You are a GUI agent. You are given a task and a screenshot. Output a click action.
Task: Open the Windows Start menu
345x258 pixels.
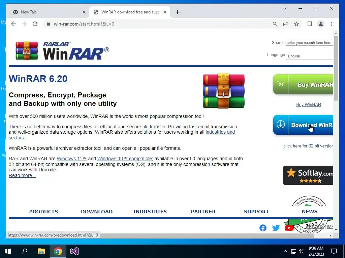pos(8,251)
